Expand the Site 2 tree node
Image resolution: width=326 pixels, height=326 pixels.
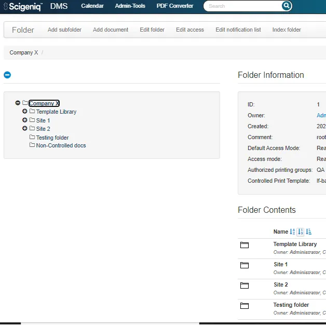point(25,128)
